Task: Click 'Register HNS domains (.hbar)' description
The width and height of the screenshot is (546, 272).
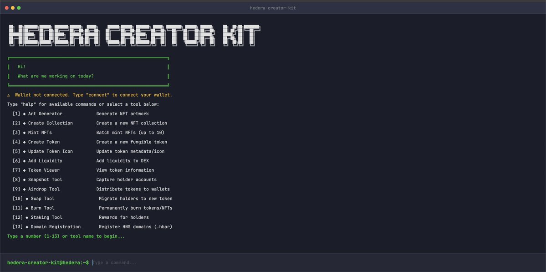Action: point(135,227)
